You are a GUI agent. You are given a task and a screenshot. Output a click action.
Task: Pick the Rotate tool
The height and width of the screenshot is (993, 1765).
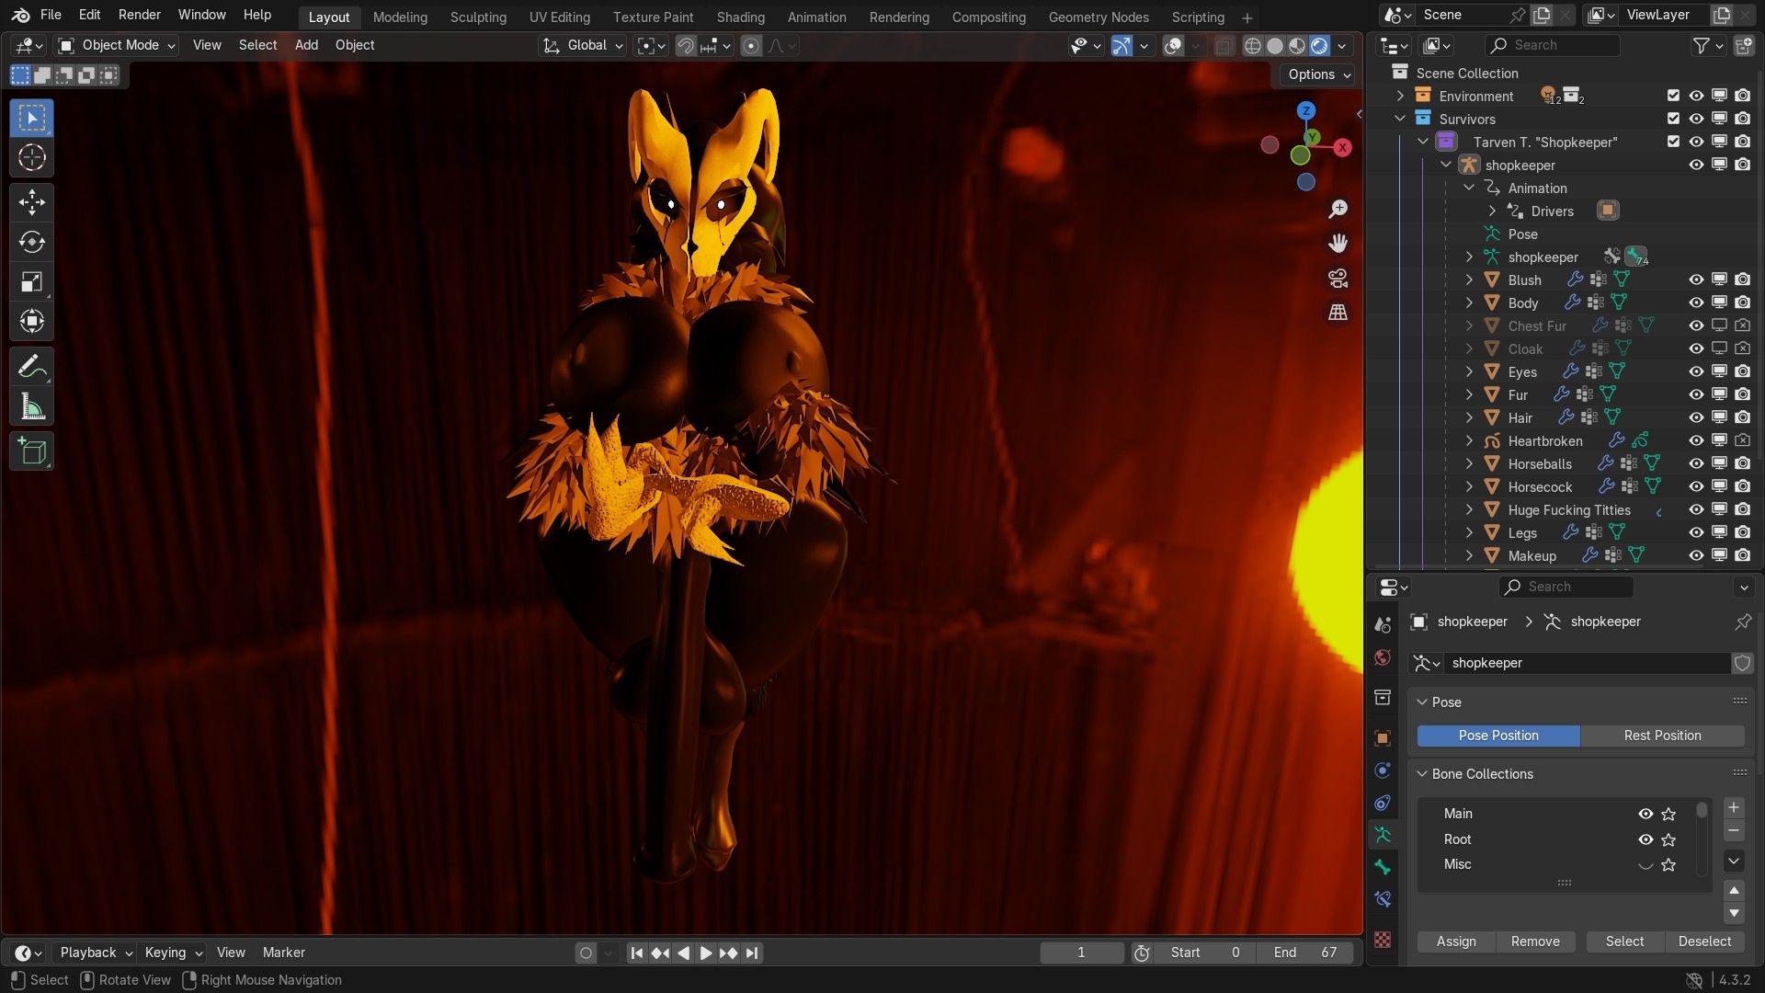click(x=32, y=242)
